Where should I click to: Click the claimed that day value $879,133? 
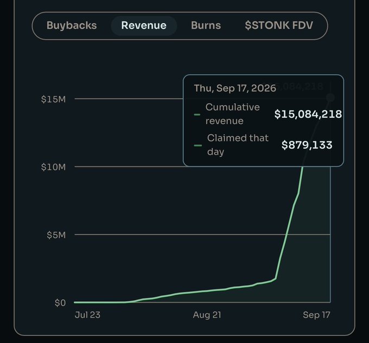pos(307,145)
